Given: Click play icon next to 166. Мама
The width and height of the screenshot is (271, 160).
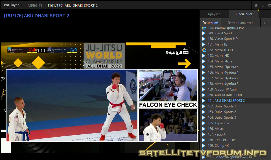Looking at the screenshot, I should click(x=204, y=129).
